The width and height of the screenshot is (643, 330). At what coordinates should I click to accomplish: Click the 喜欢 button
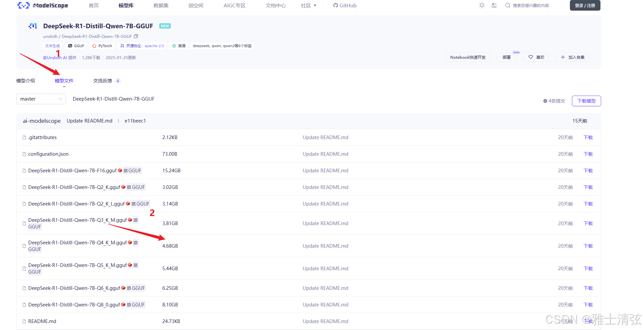click(x=536, y=57)
